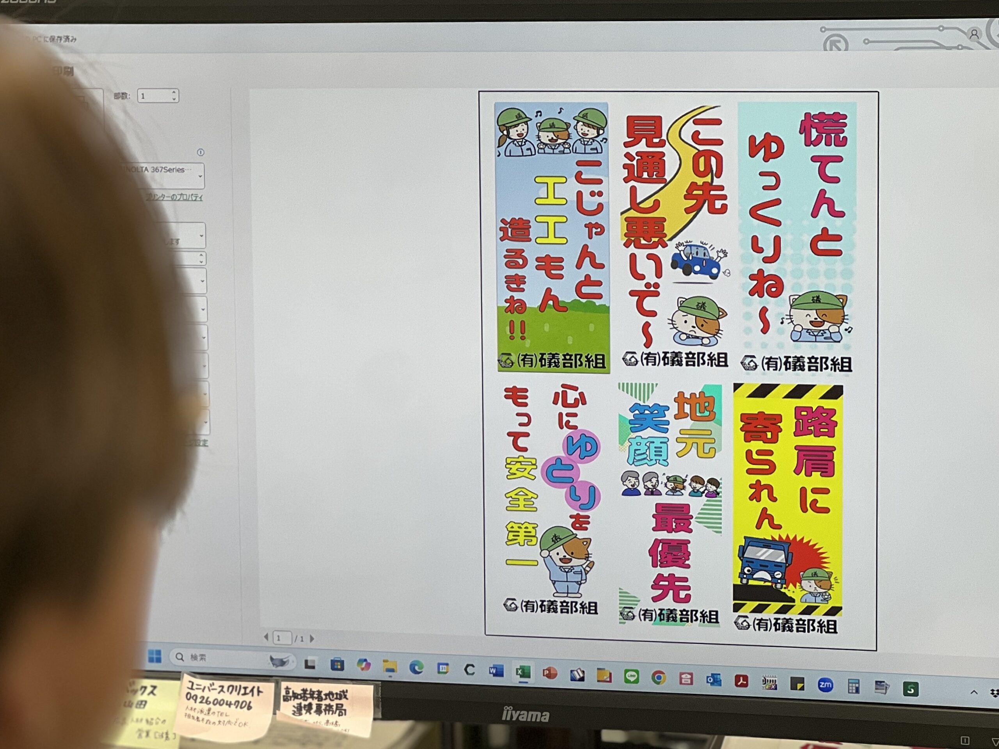Open the black C icon app

[x=469, y=669]
